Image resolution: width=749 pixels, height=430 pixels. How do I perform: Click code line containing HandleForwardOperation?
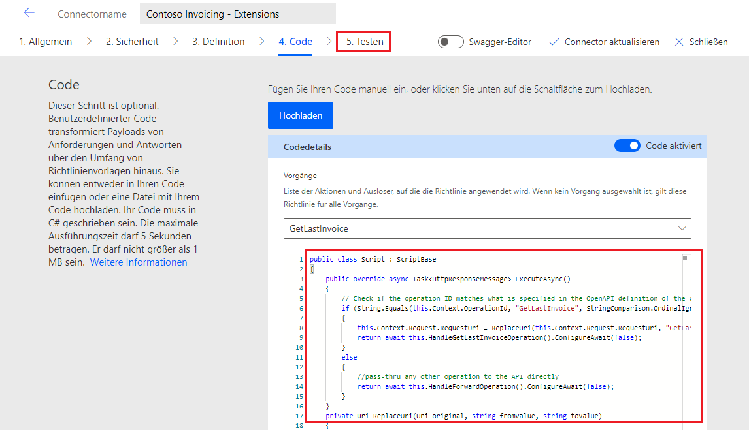pos(486,387)
